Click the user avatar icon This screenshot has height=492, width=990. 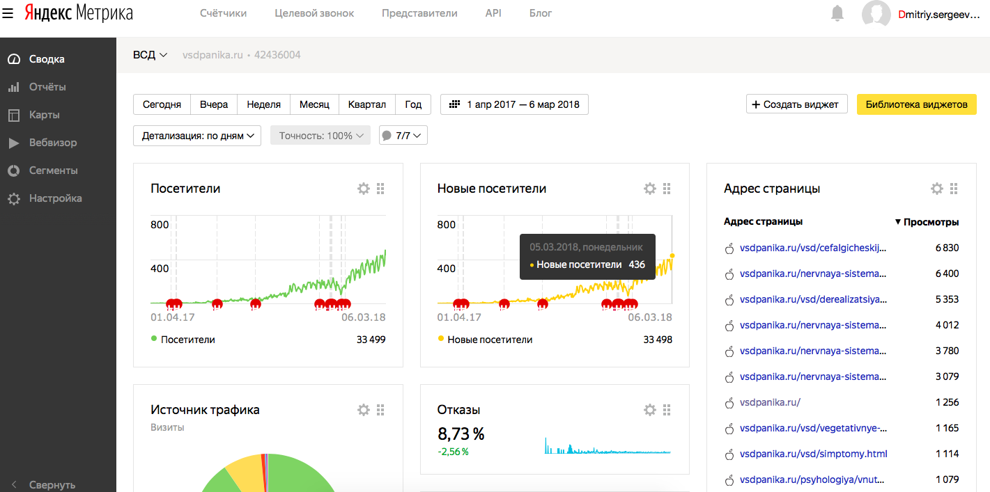coord(876,14)
